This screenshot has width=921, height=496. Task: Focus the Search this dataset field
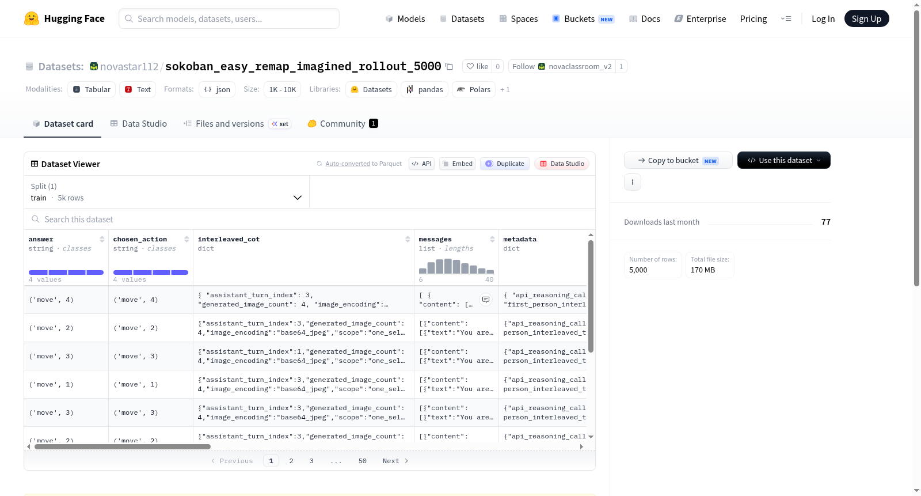[x=310, y=219]
